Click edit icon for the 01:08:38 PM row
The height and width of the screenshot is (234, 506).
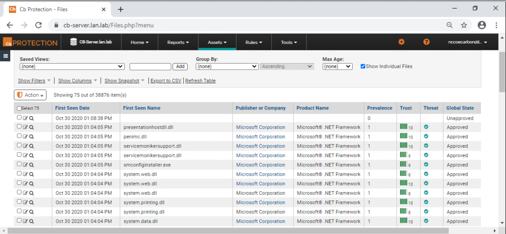pyautogui.click(x=25, y=118)
